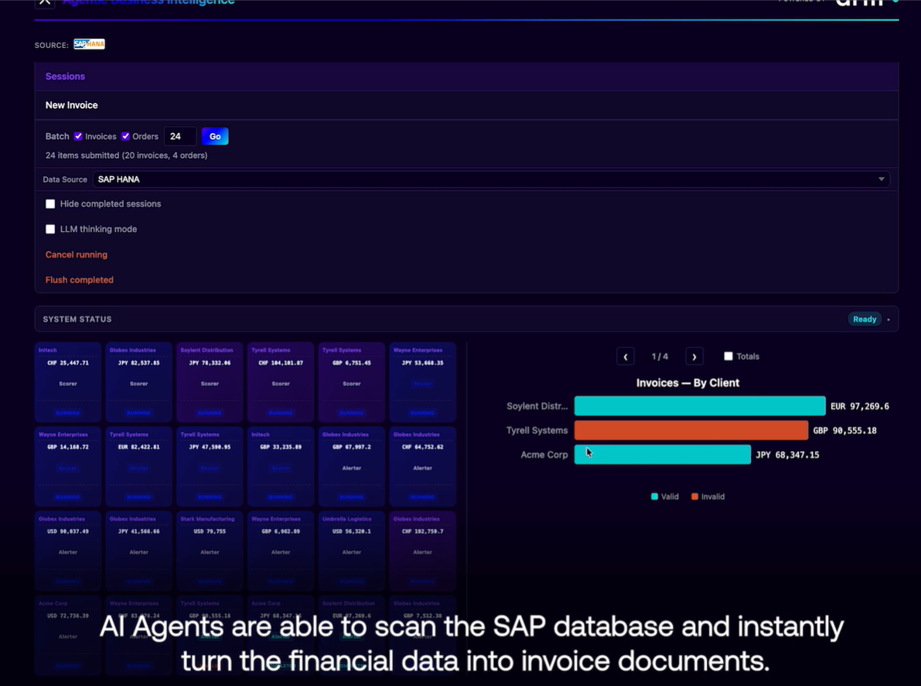Click the Soylent Distr... teal chart bar
This screenshot has height=686, width=921.
pos(700,406)
